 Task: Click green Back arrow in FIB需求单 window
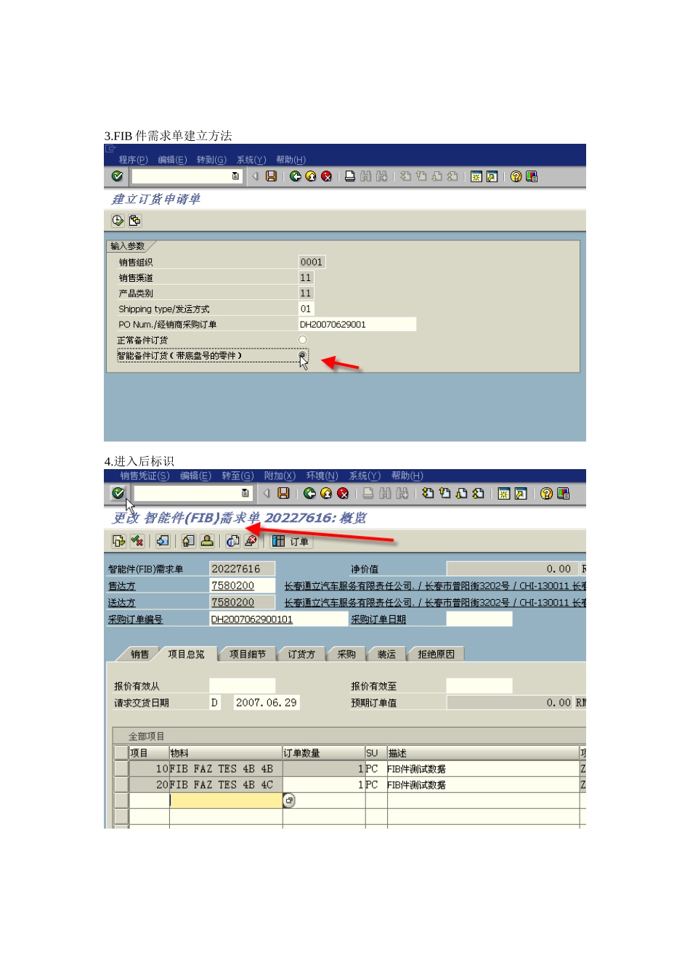click(x=310, y=493)
